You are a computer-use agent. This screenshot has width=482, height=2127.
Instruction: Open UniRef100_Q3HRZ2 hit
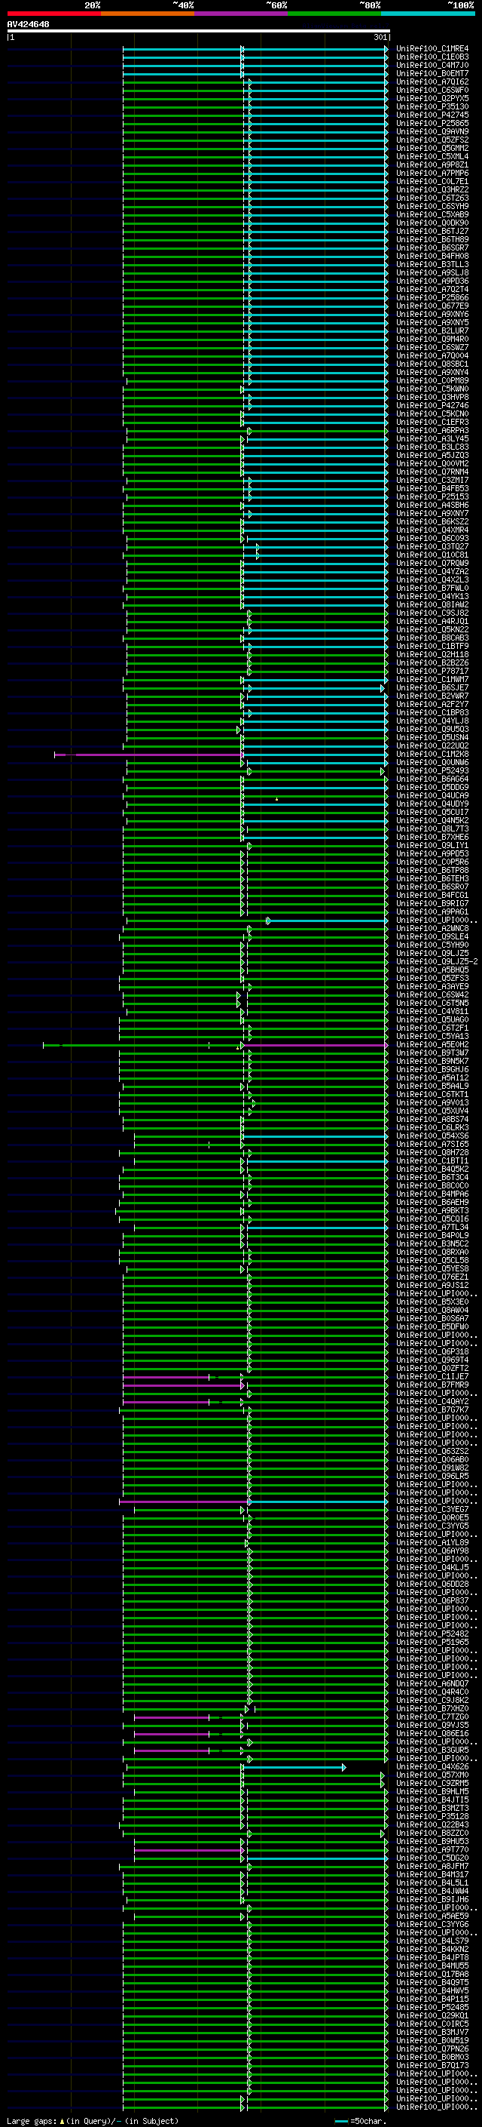[432, 190]
